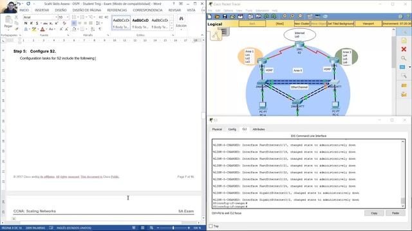
Task: Click the Paste button in S3 CLI
Action: pos(395,213)
